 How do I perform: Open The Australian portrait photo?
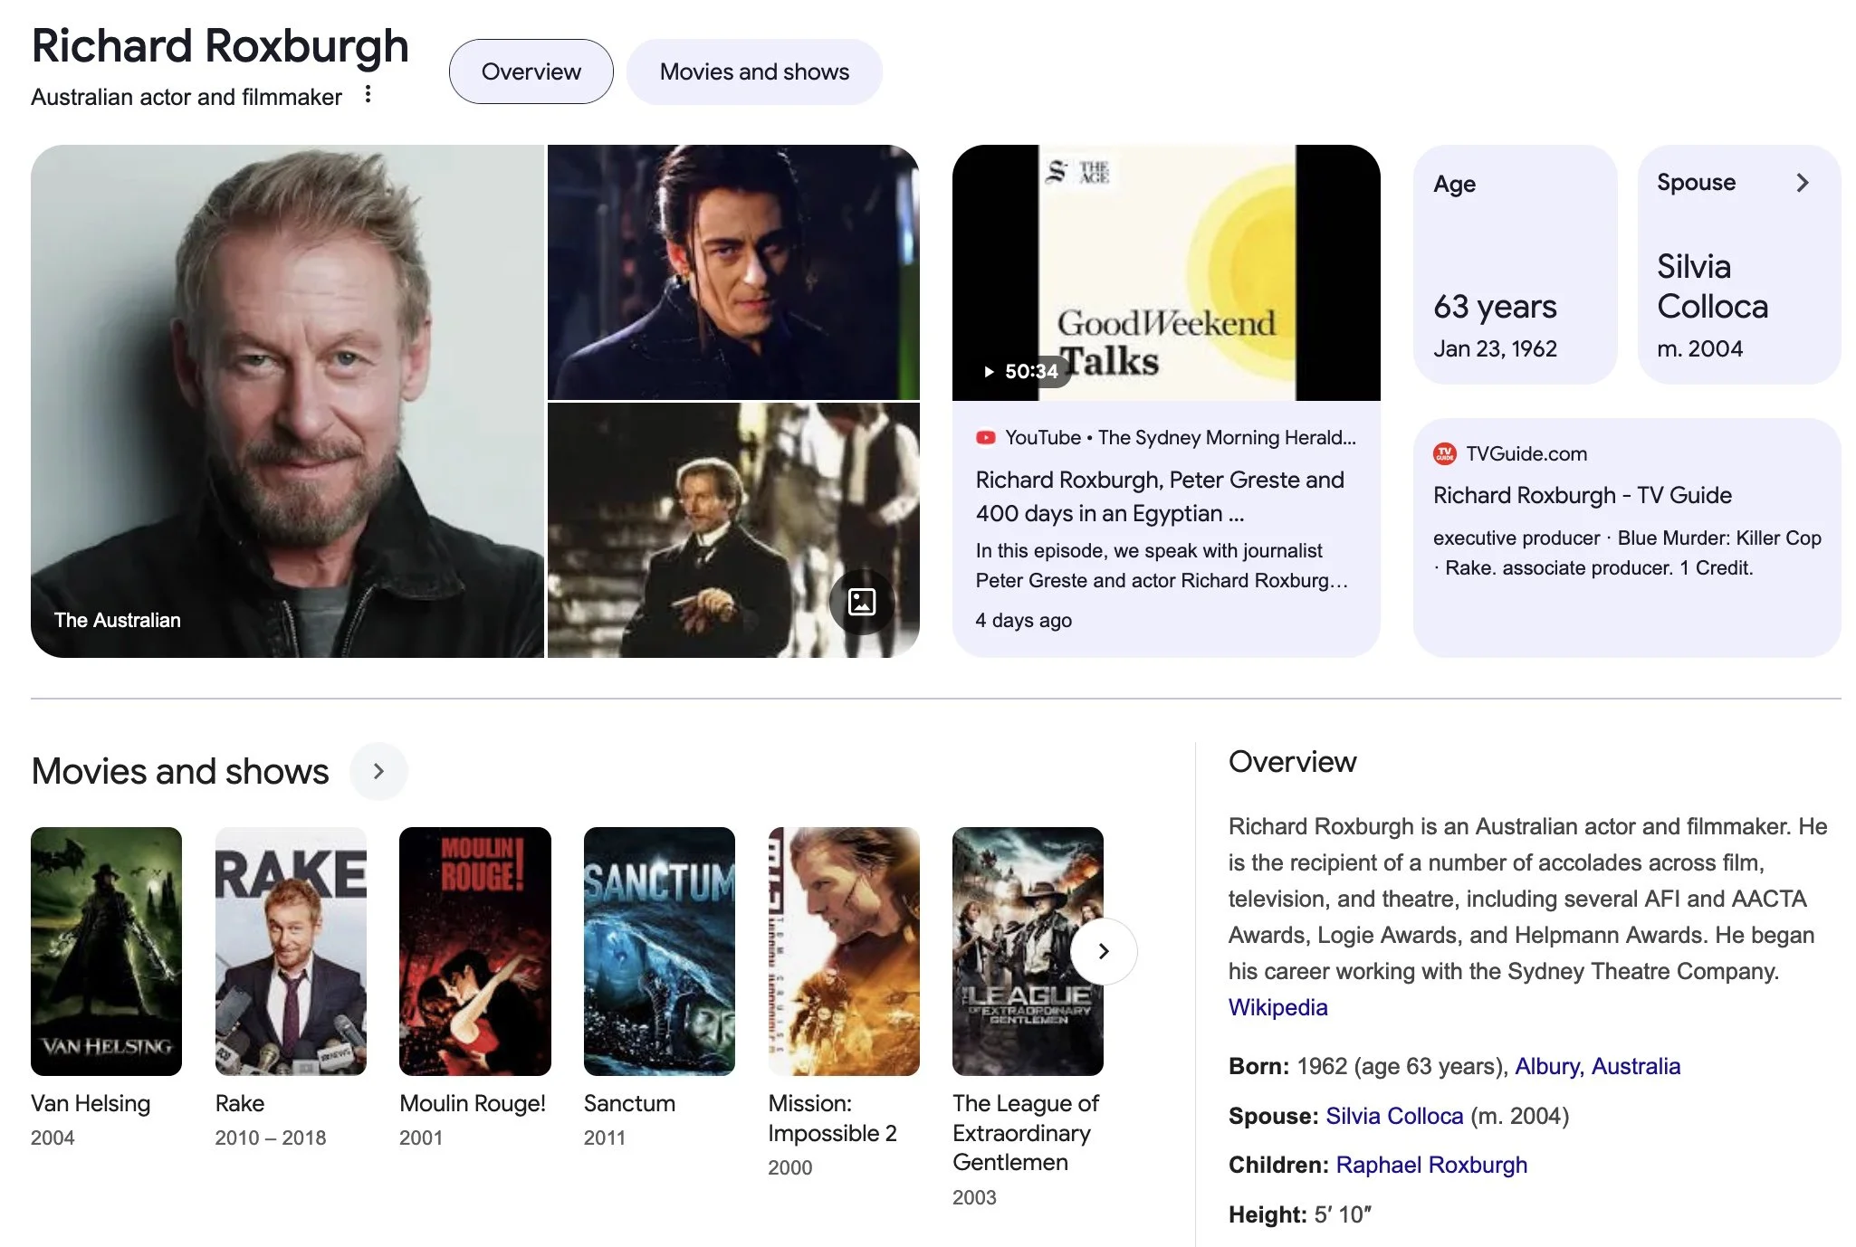[287, 401]
